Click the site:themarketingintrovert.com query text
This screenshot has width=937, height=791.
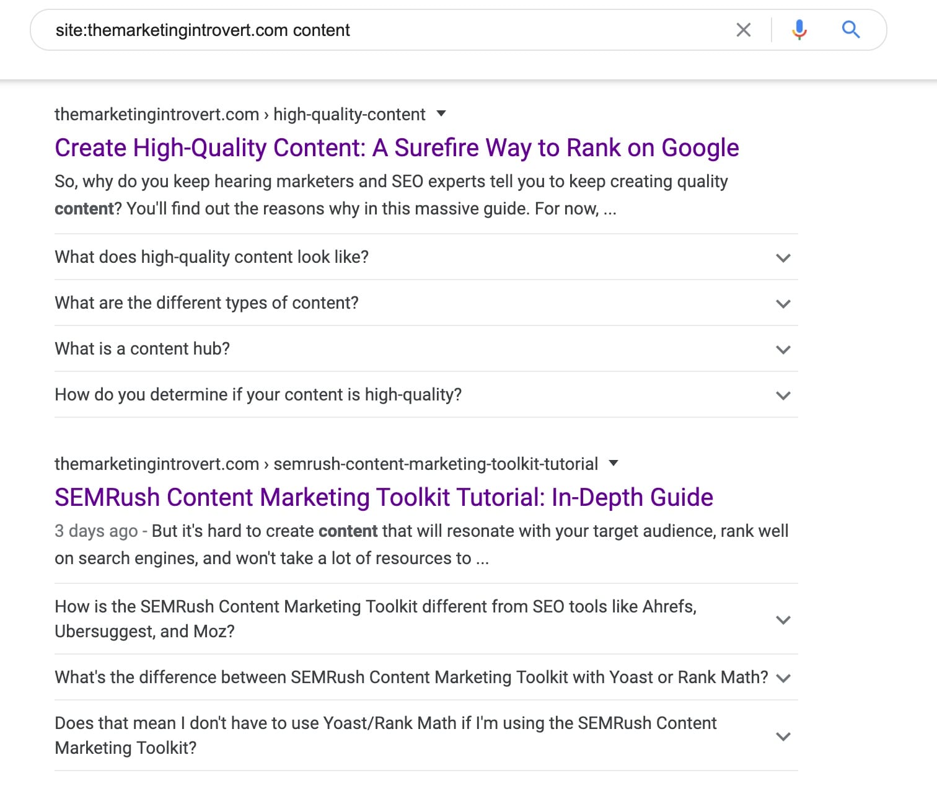(203, 29)
